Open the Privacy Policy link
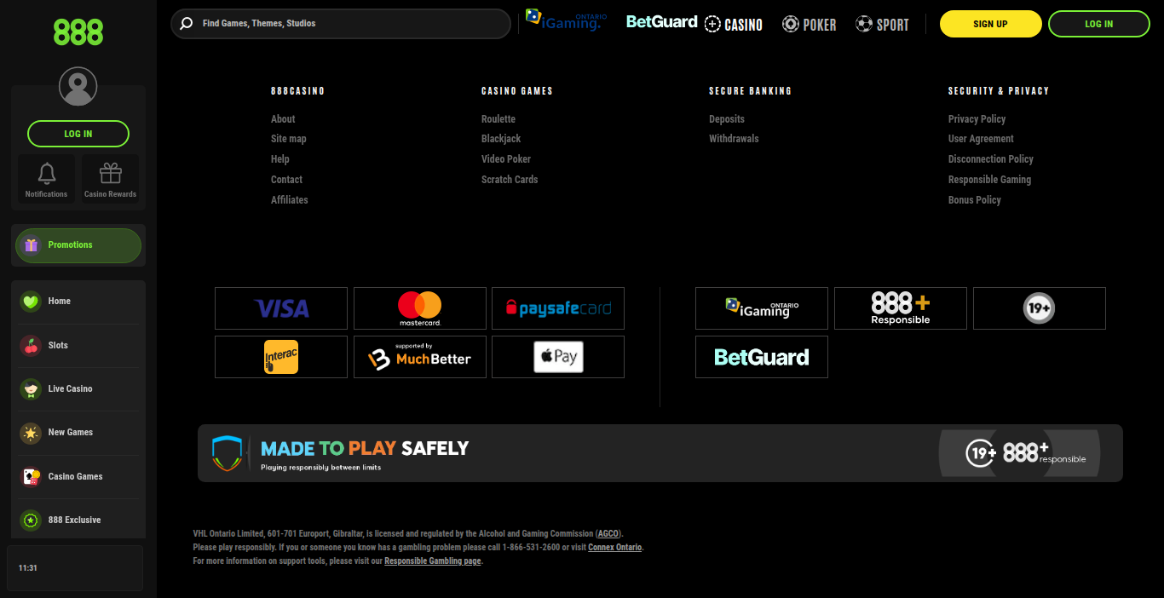The width and height of the screenshot is (1164, 598). 977,119
